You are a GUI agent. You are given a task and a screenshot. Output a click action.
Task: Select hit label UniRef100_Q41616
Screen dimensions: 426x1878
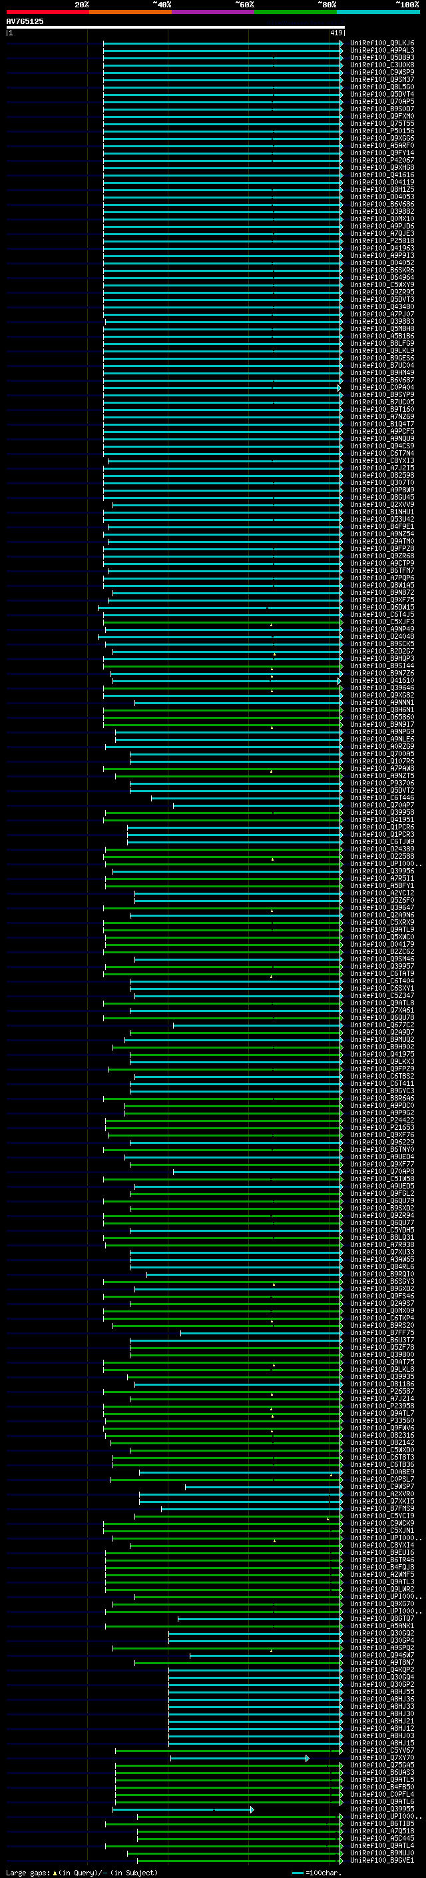coord(381,175)
